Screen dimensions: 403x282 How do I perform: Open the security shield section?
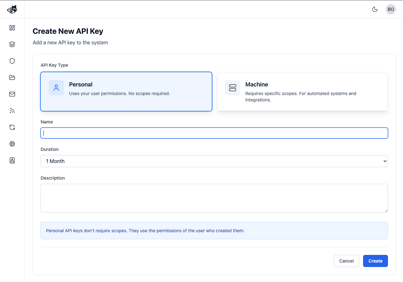(x=12, y=61)
